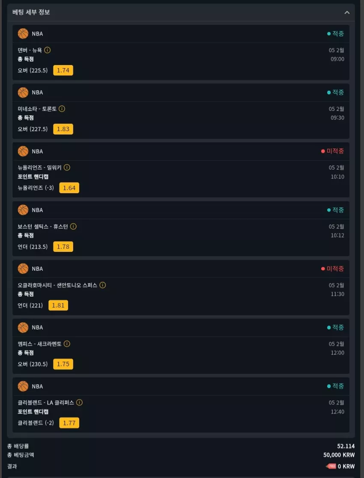Select the 1.74 odds badge for 오버 (225.5)
This screenshot has width=364, height=478.
(x=63, y=70)
